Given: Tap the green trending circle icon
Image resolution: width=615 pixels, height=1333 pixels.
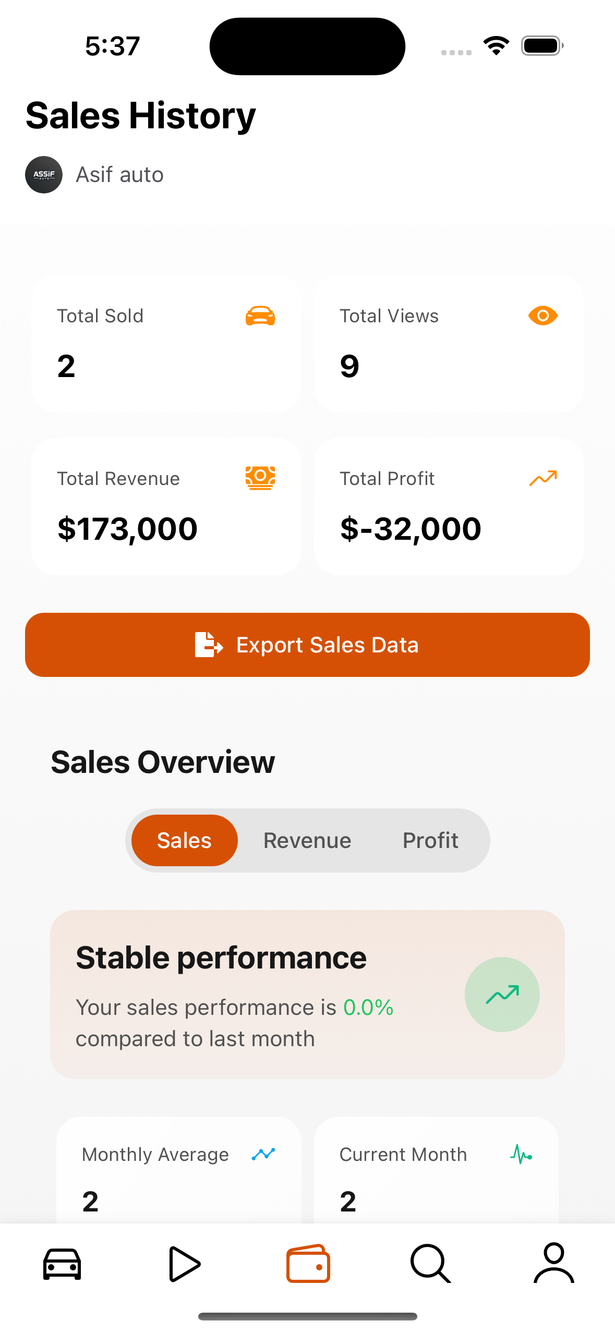Looking at the screenshot, I should pyautogui.click(x=502, y=994).
